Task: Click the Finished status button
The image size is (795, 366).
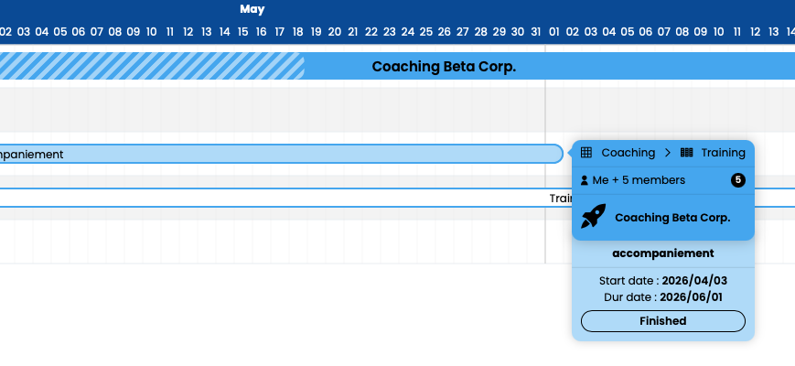Action: pos(663,321)
